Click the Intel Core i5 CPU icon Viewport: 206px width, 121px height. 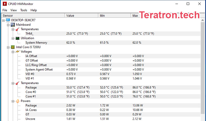click(13, 47)
